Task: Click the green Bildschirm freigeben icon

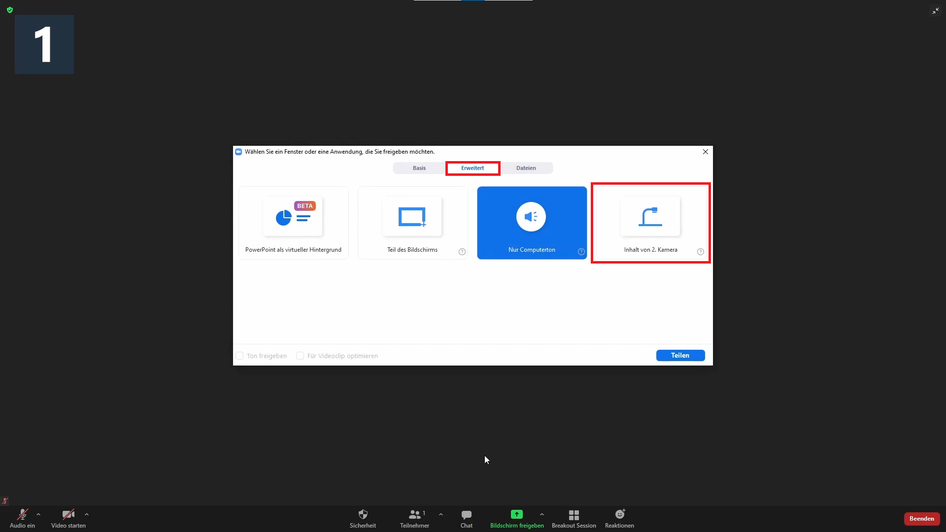Action: [516, 514]
